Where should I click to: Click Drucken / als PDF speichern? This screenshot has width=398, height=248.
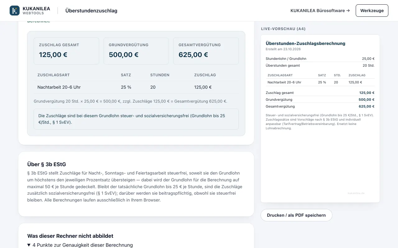pyautogui.click(x=296, y=215)
